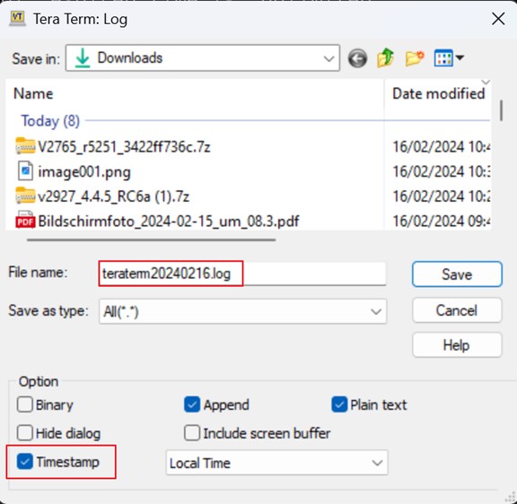Disable the Timestamp checkbox
517x504 pixels.
pyautogui.click(x=25, y=462)
